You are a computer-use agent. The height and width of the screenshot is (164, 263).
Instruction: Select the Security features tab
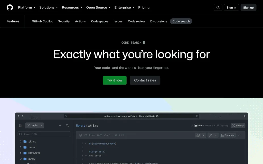click(64, 21)
